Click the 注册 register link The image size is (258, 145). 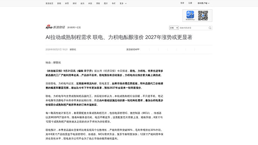click(x=190, y=3)
